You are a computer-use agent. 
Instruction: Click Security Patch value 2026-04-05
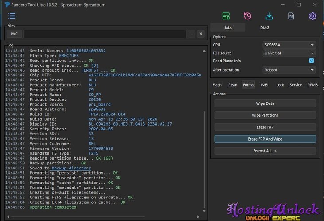click(101, 129)
